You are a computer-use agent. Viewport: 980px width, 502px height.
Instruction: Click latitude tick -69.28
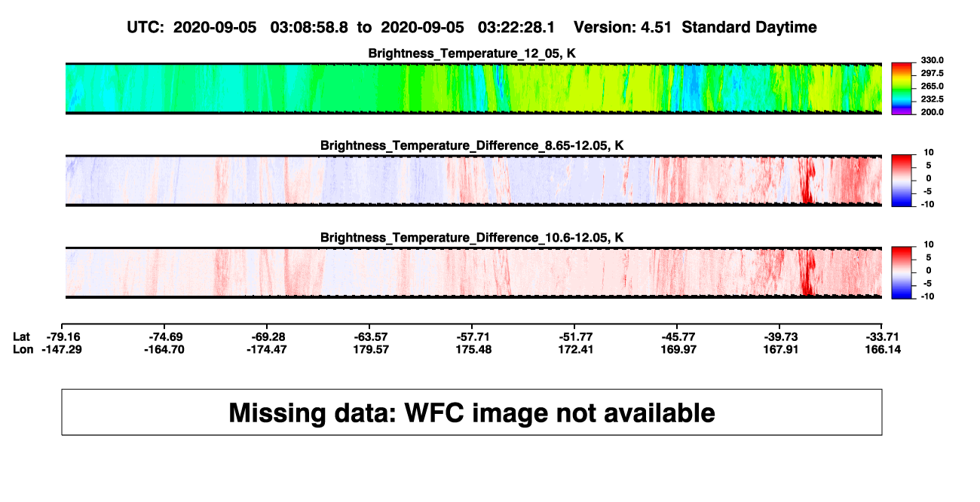268,336
